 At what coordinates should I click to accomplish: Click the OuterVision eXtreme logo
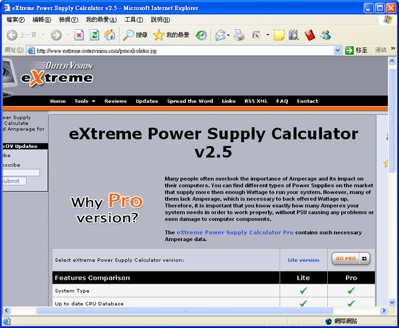pyautogui.click(x=57, y=74)
